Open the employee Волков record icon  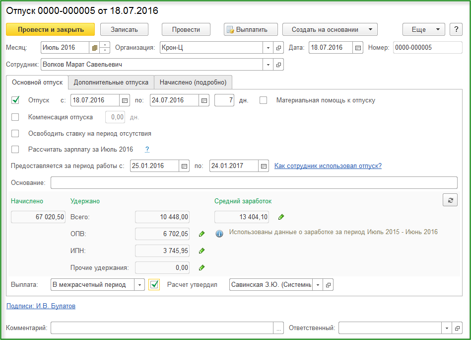(278, 65)
